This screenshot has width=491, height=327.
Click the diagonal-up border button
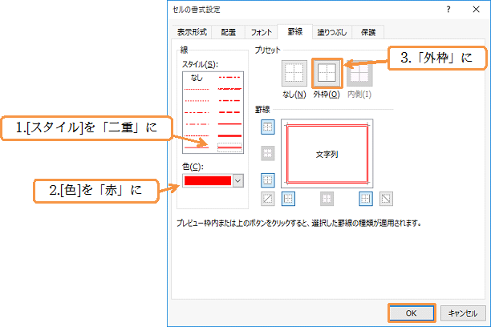click(x=267, y=198)
